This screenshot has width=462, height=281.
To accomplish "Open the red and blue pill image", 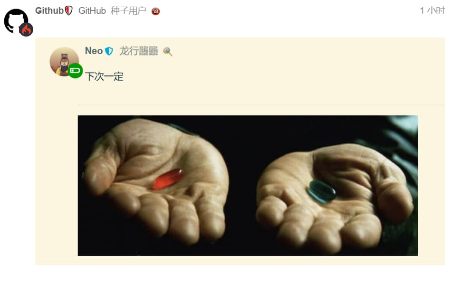I will point(248,186).
